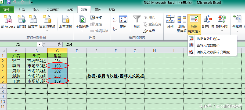Import data from text file (自文本)
The image size is (245, 110).
click(33, 21)
